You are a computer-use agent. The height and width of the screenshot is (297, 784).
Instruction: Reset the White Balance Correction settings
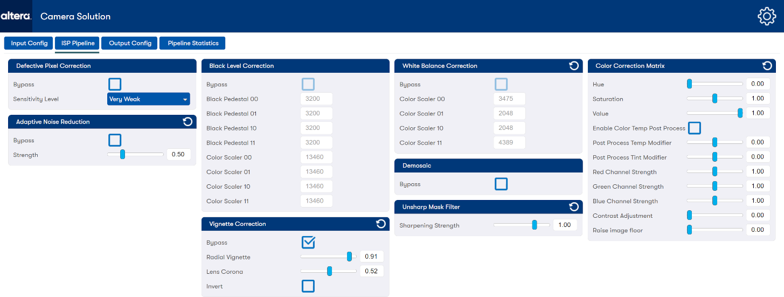click(x=574, y=66)
